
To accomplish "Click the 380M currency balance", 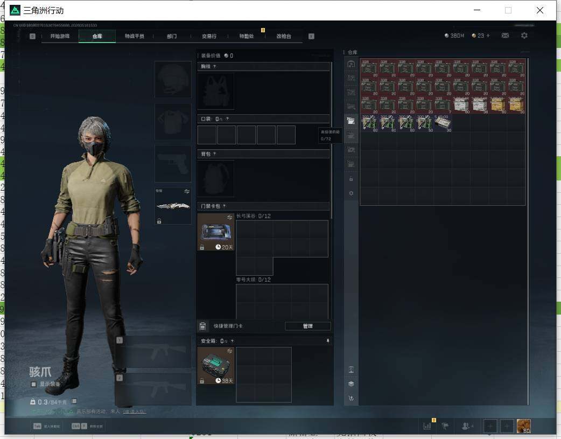I will (x=454, y=36).
